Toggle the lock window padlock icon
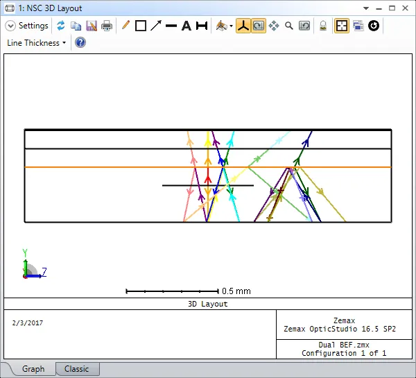This screenshot has height=378, width=416. (322, 26)
